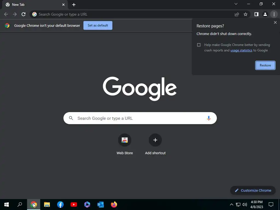The image size is (280, 210).
Task: Click the Share this page icon
Action: point(237,14)
